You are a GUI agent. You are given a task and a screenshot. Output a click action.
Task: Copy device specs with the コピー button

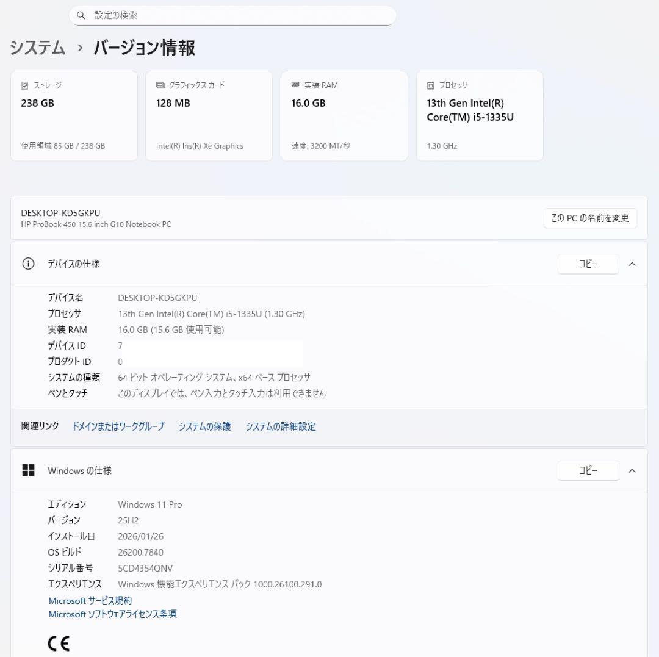[588, 264]
